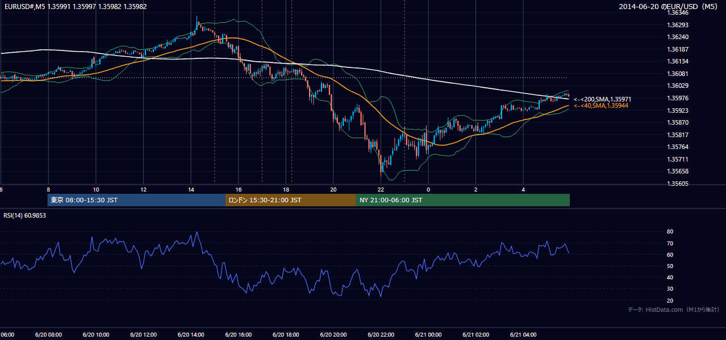Click hour tick 14 under the price chart
The width and height of the screenshot is (726, 340).
(x=191, y=190)
